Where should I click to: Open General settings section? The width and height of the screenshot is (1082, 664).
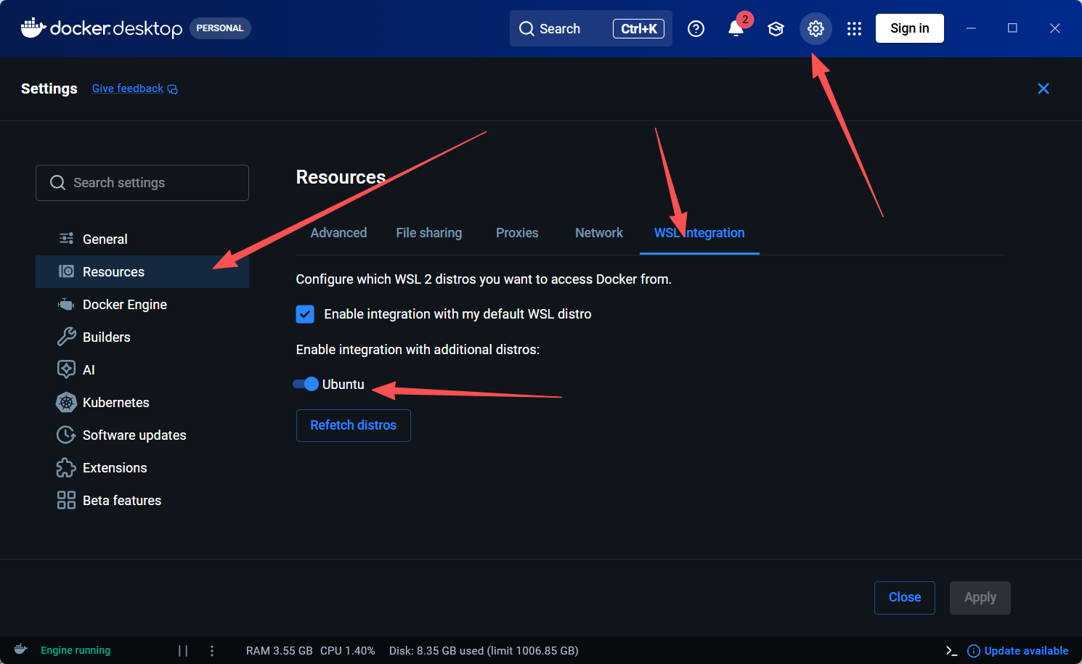tap(142, 239)
